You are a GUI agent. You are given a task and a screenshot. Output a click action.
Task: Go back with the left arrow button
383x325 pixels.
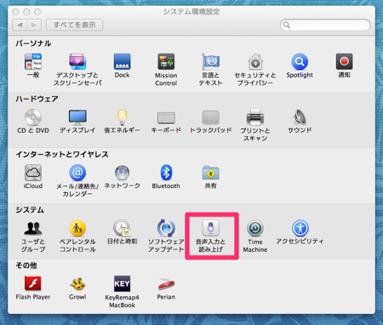(20, 25)
